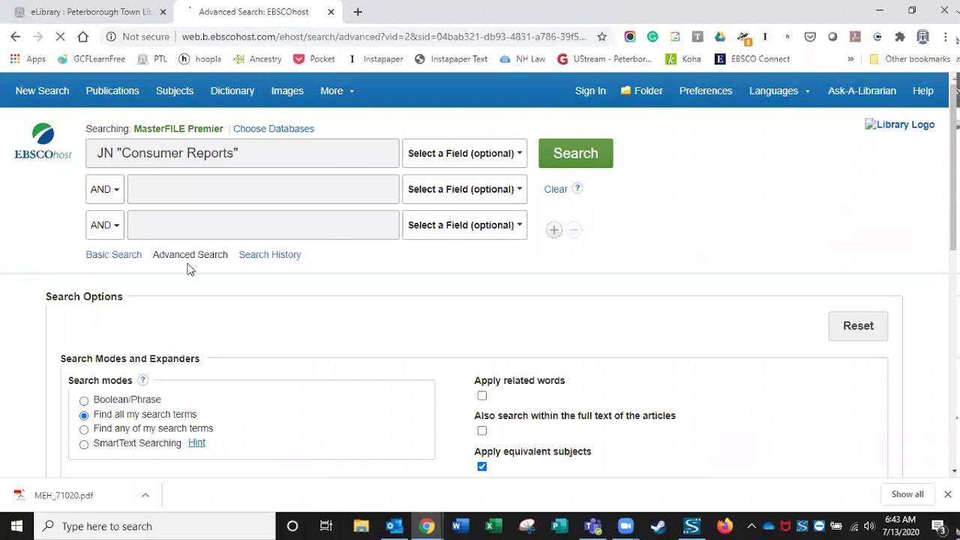Add a search row with plus icon

tap(553, 230)
